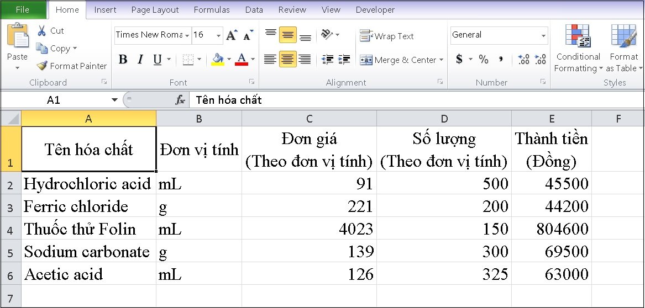Image resolution: width=645 pixels, height=308 pixels.
Task: Shrink font size with smaller A icon
Action: tap(248, 35)
